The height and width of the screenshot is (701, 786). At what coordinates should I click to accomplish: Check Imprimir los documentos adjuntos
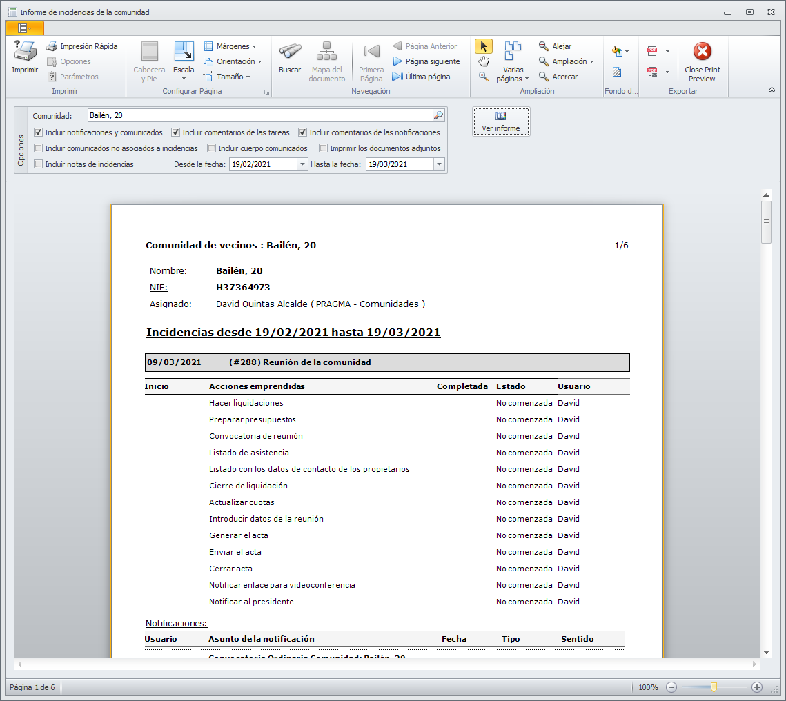click(x=324, y=148)
